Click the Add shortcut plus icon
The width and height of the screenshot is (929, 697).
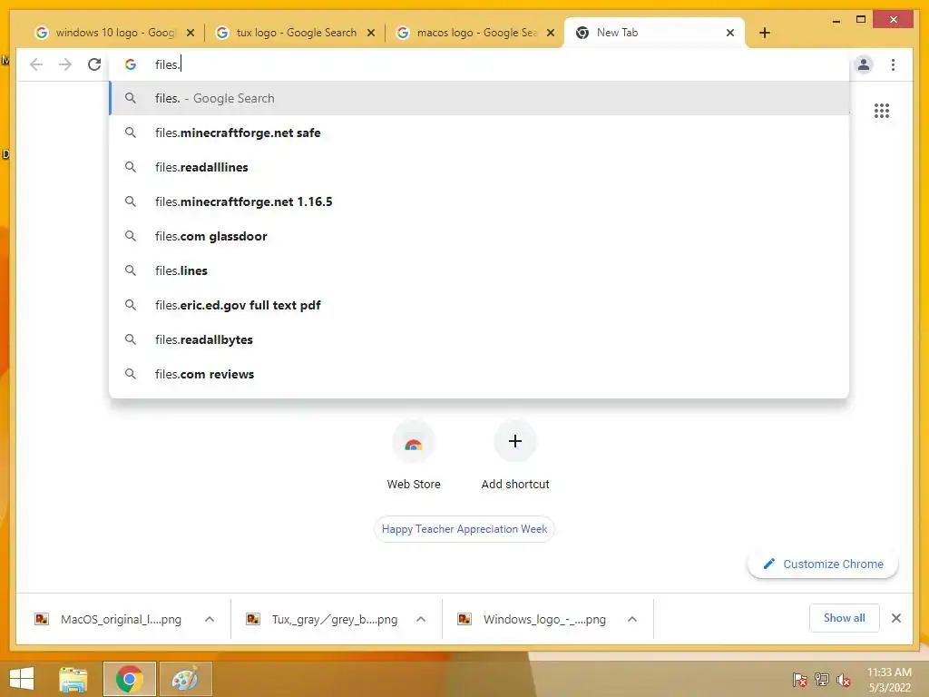515,441
